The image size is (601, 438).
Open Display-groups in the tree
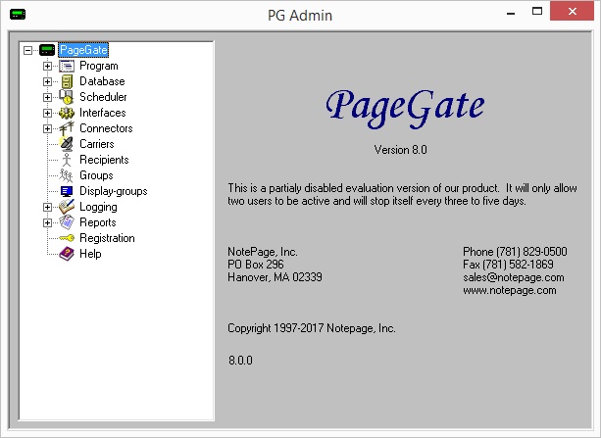pos(114,191)
